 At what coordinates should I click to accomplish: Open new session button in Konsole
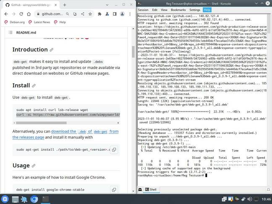click(140, 190)
